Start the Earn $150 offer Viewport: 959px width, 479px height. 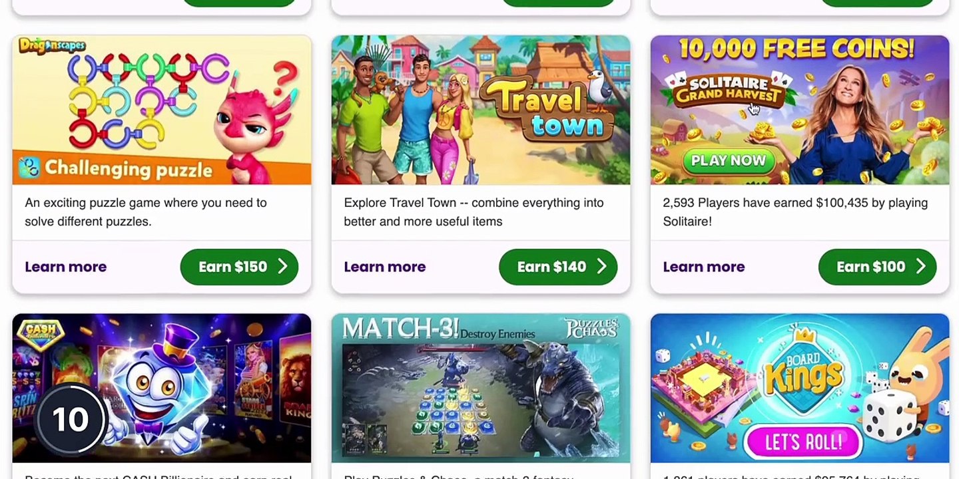(x=239, y=267)
